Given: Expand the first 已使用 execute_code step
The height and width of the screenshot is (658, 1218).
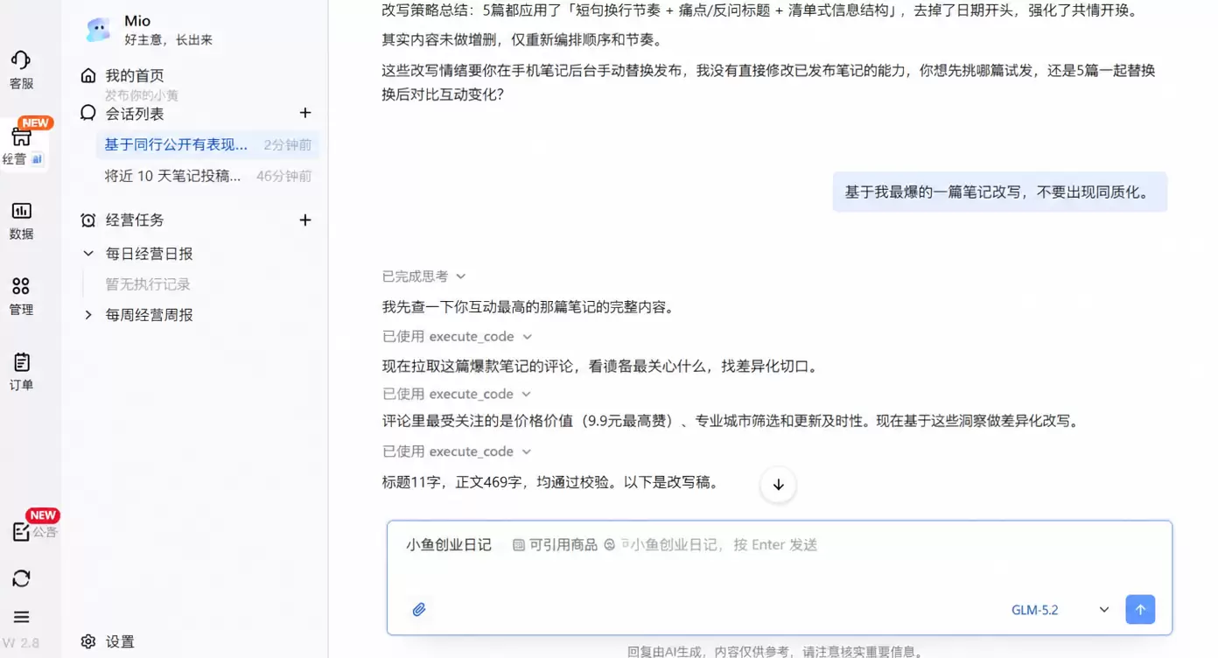Looking at the screenshot, I should [457, 336].
